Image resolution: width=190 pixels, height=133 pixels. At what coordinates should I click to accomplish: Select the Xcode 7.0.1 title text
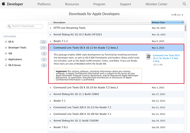coord(60,127)
